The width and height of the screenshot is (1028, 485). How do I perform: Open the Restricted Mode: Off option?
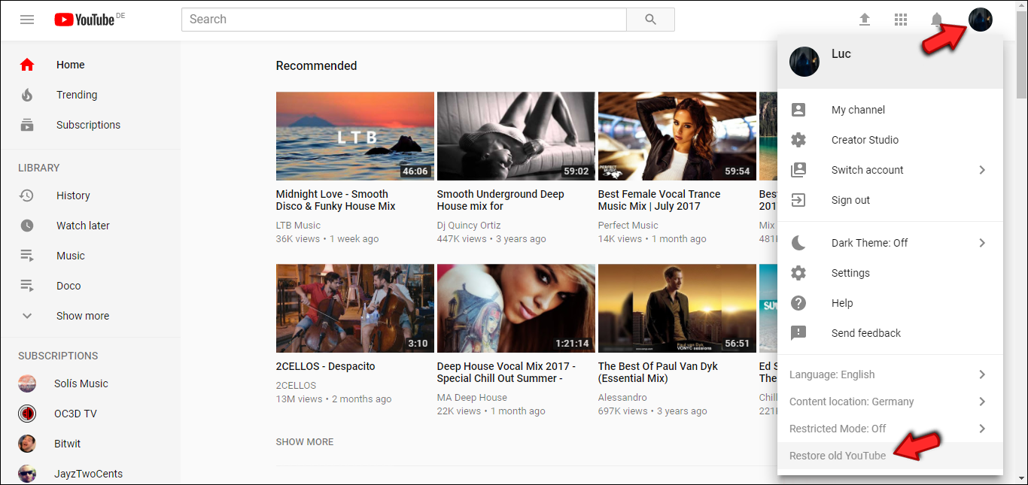890,429
